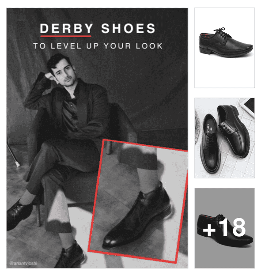The height and width of the screenshot is (276, 261).
Task: Open the +18 more items thumbnail
Action: 224,228
